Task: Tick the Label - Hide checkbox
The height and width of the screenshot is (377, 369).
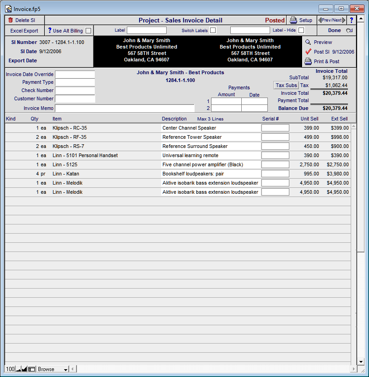Action: click(301, 30)
